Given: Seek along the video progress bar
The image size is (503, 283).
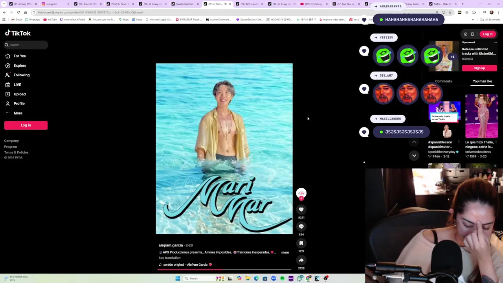Looking at the screenshot, I should point(224,270).
